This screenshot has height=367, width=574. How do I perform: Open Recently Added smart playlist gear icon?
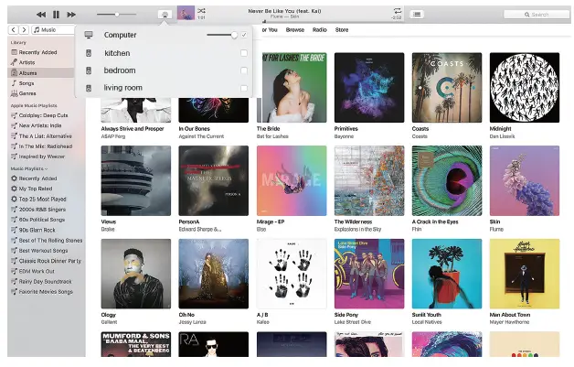pyautogui.click(x=15, y=178)
